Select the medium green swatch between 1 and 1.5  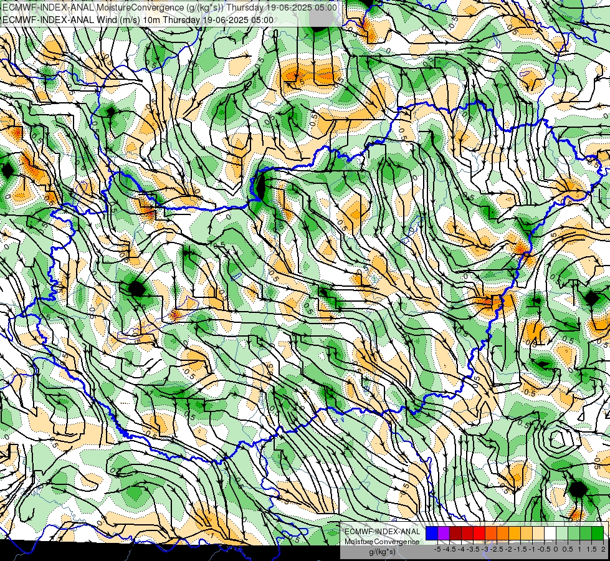(586, 534)
